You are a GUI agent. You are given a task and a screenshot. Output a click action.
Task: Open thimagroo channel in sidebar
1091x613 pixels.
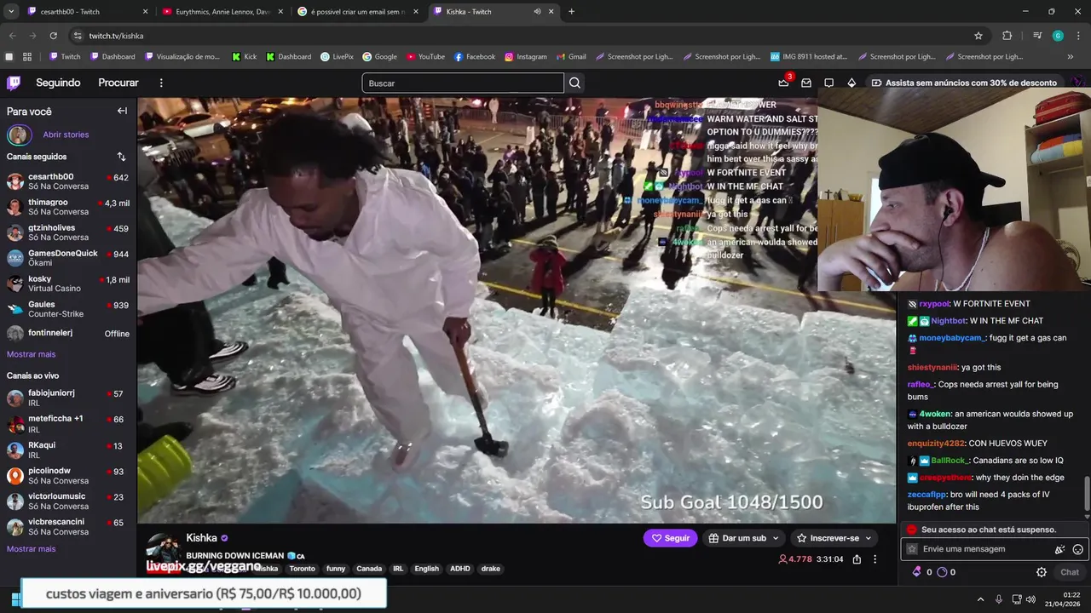pos(68,207)
